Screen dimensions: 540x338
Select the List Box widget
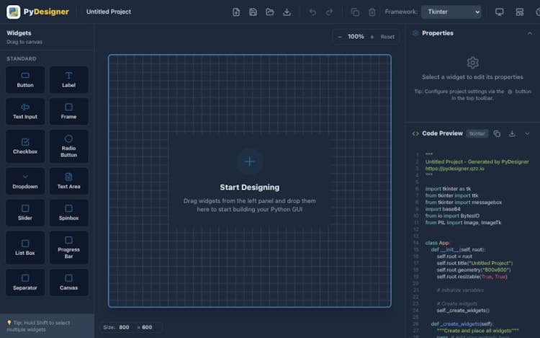click(25, 247)
